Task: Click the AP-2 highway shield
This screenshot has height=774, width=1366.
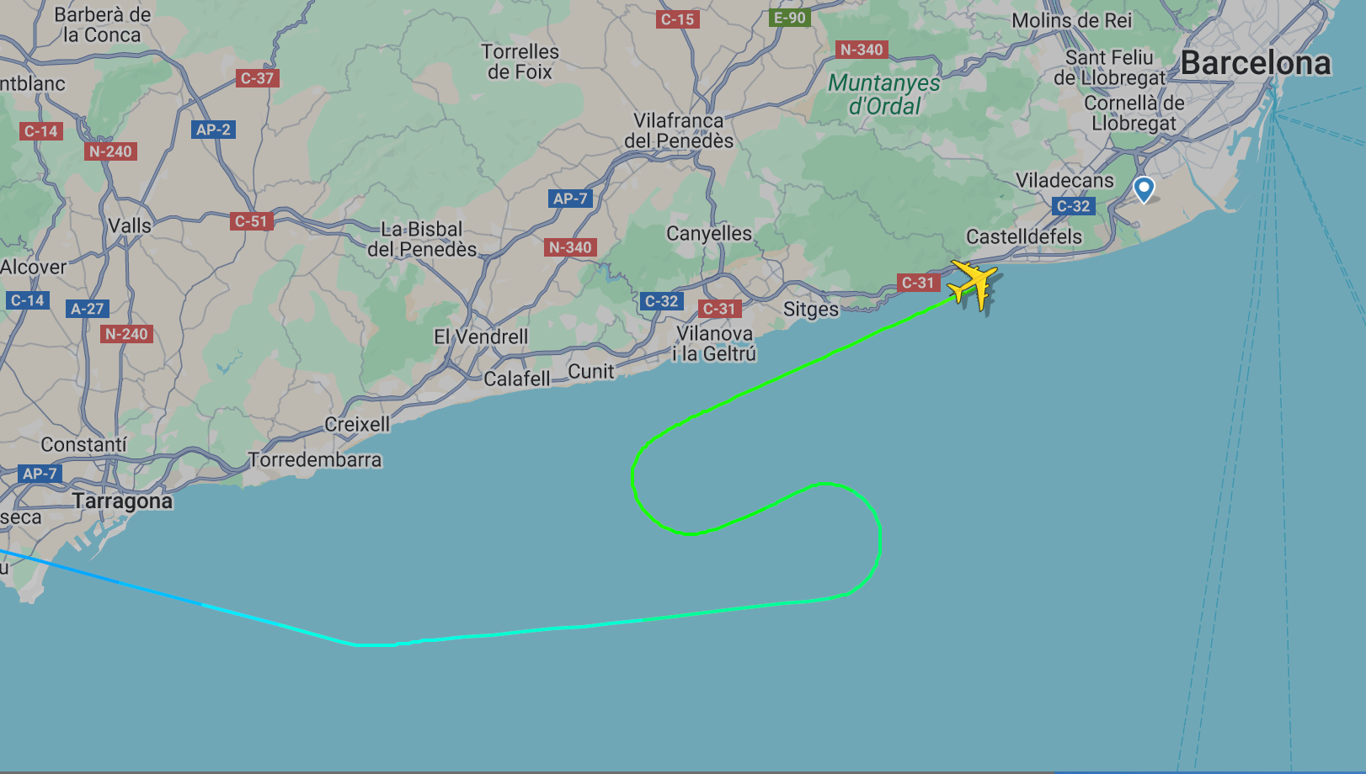Action: (x=214, y=130)
